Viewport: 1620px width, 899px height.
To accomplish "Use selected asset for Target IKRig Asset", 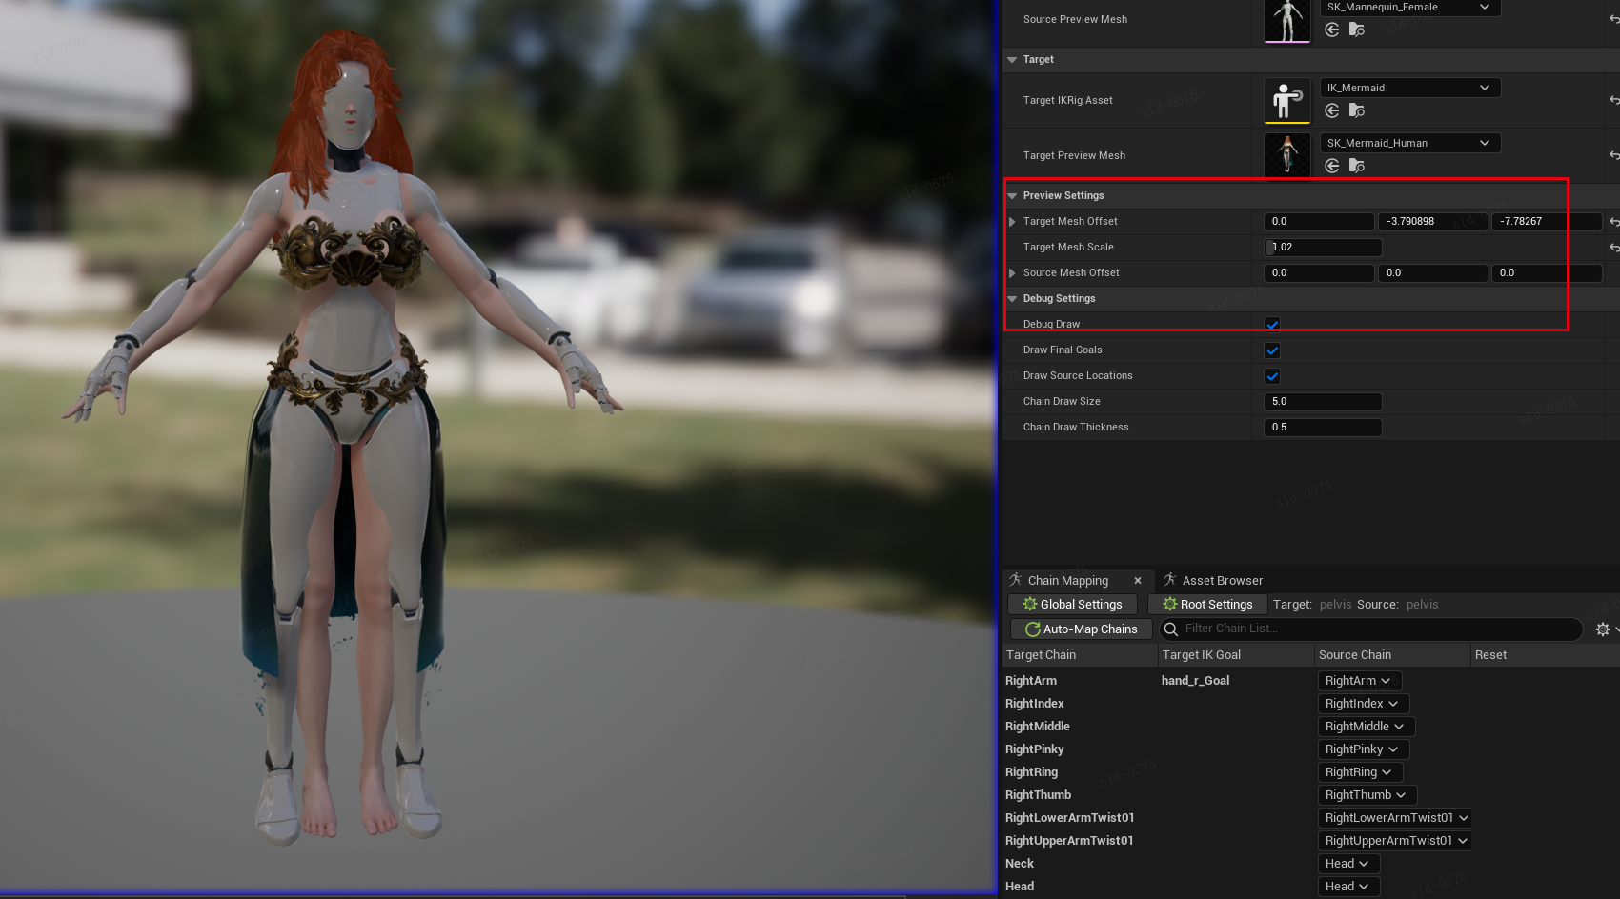I will (1332, 110).
